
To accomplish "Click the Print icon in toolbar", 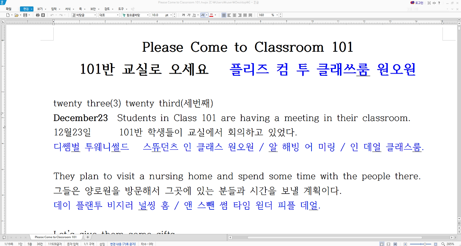I will 38,15.
